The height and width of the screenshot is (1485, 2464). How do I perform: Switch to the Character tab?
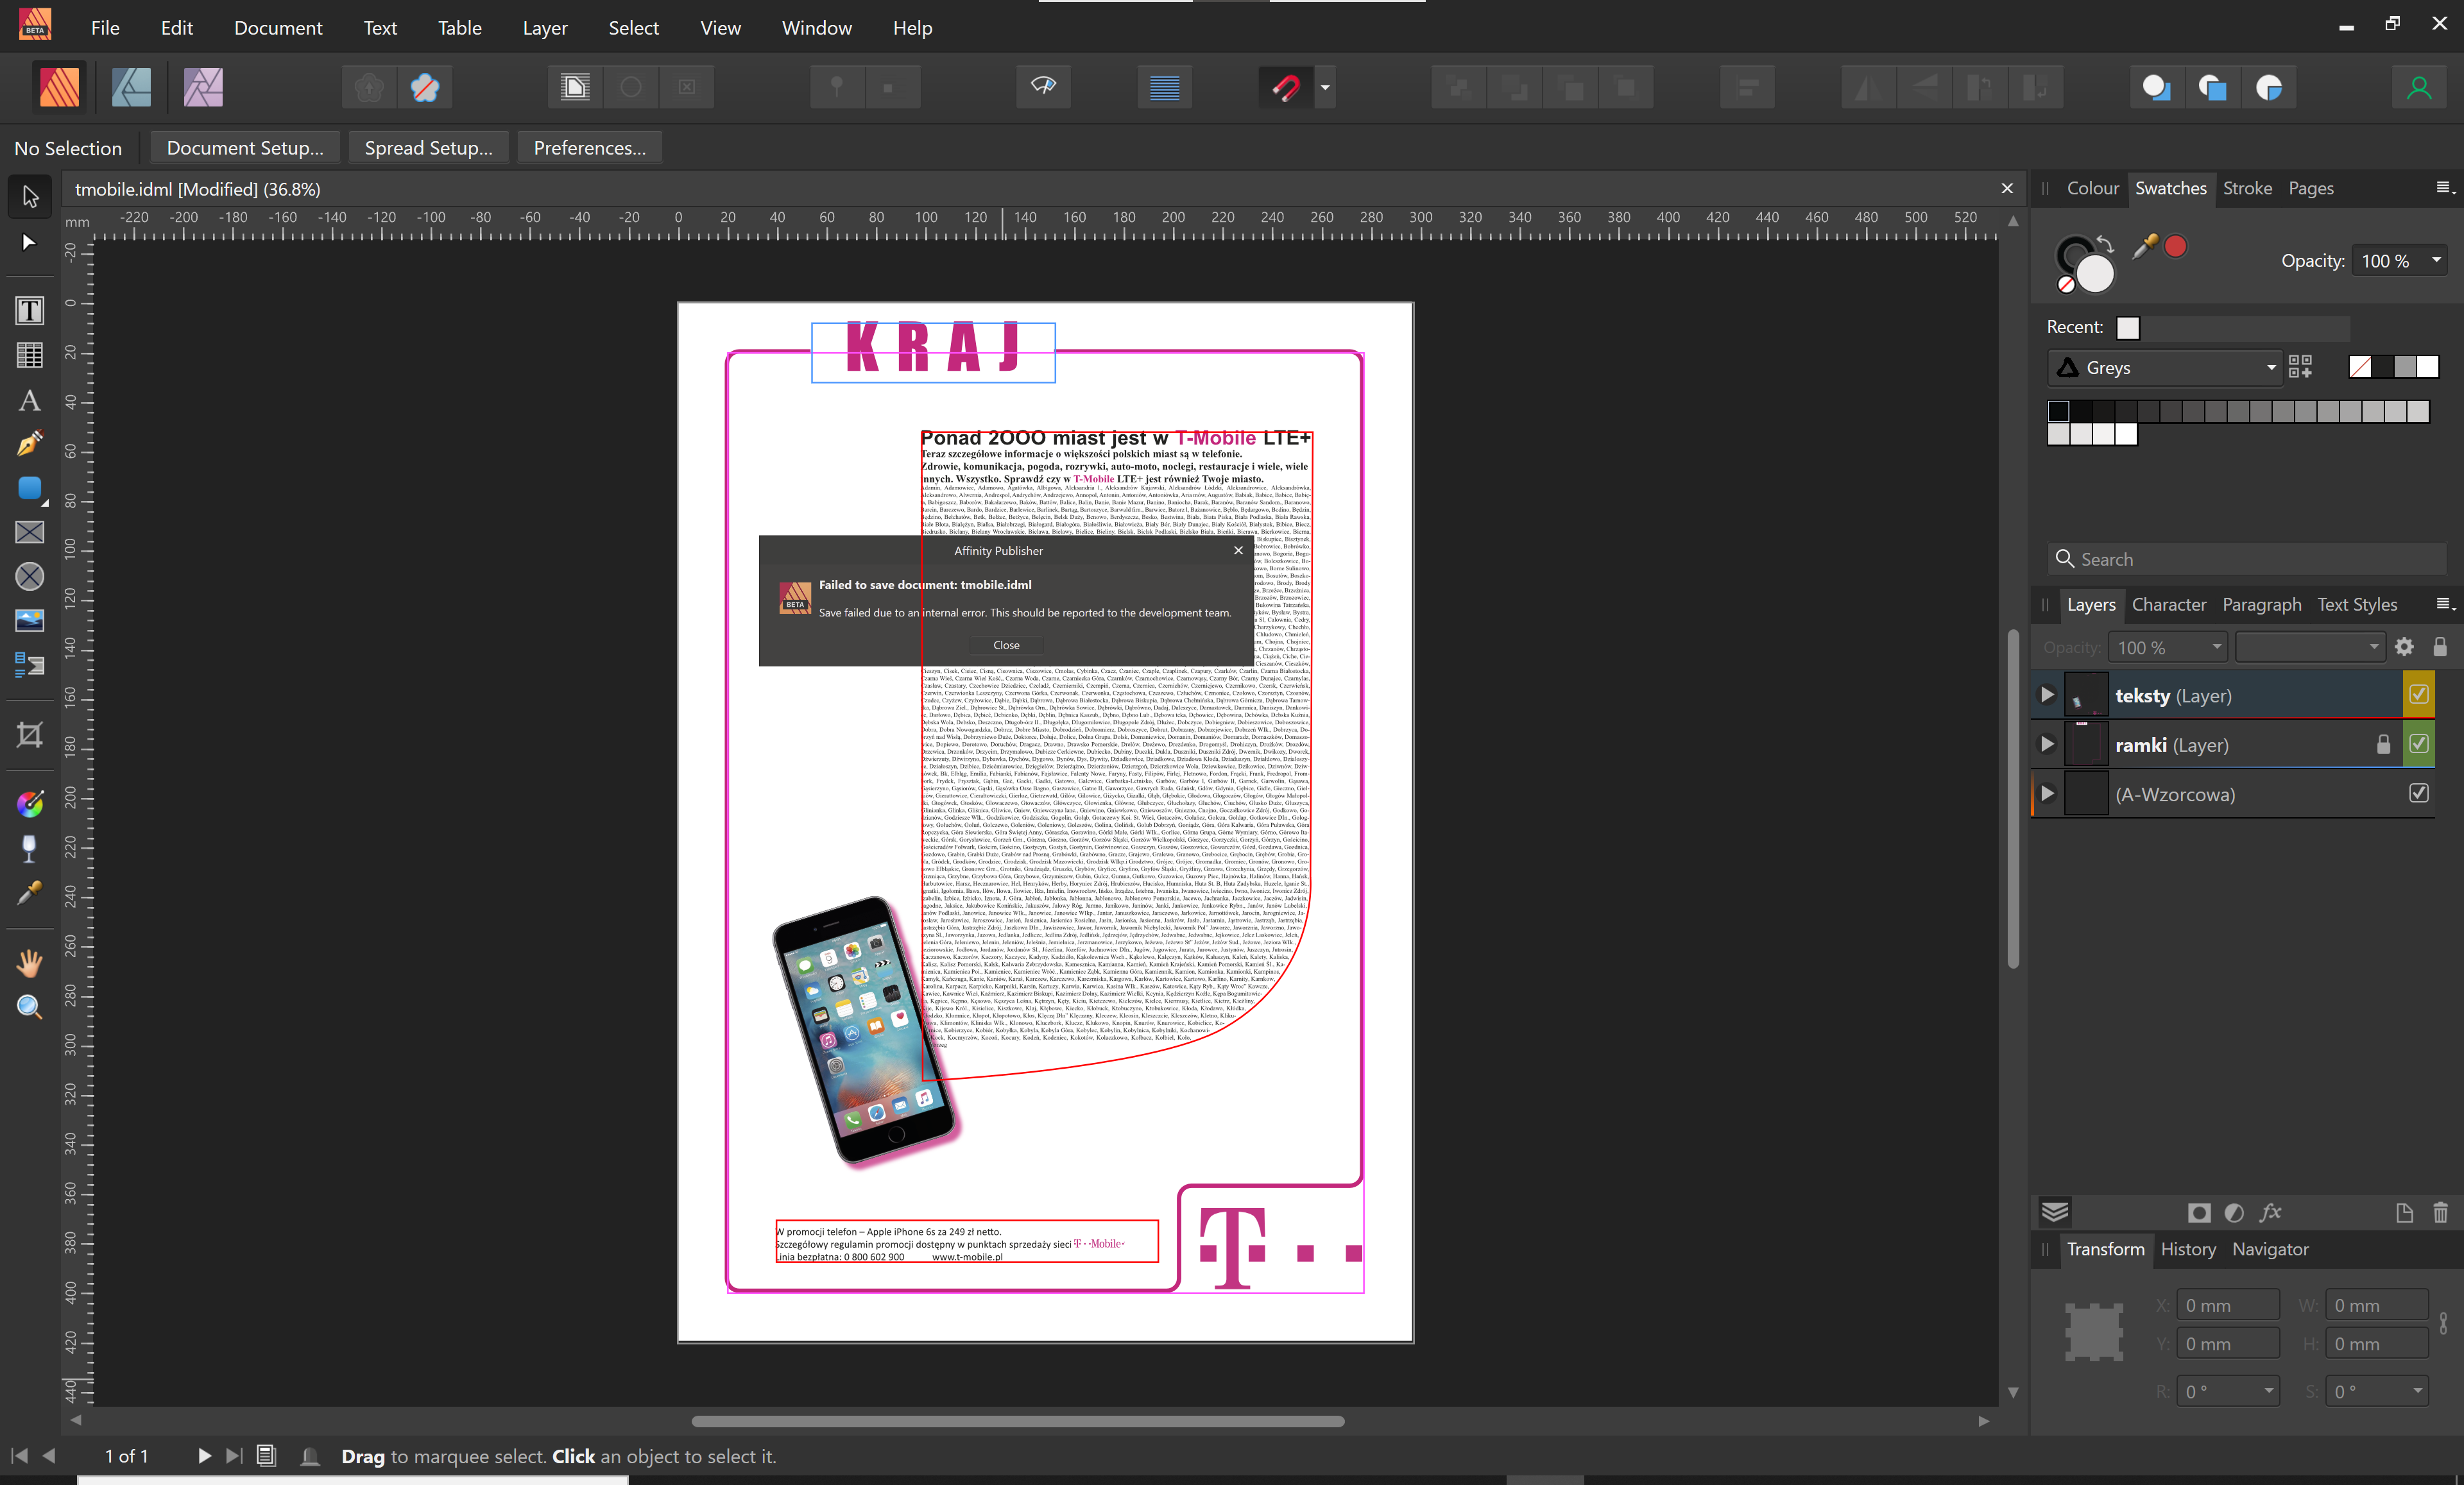[x=2168, y=604]
